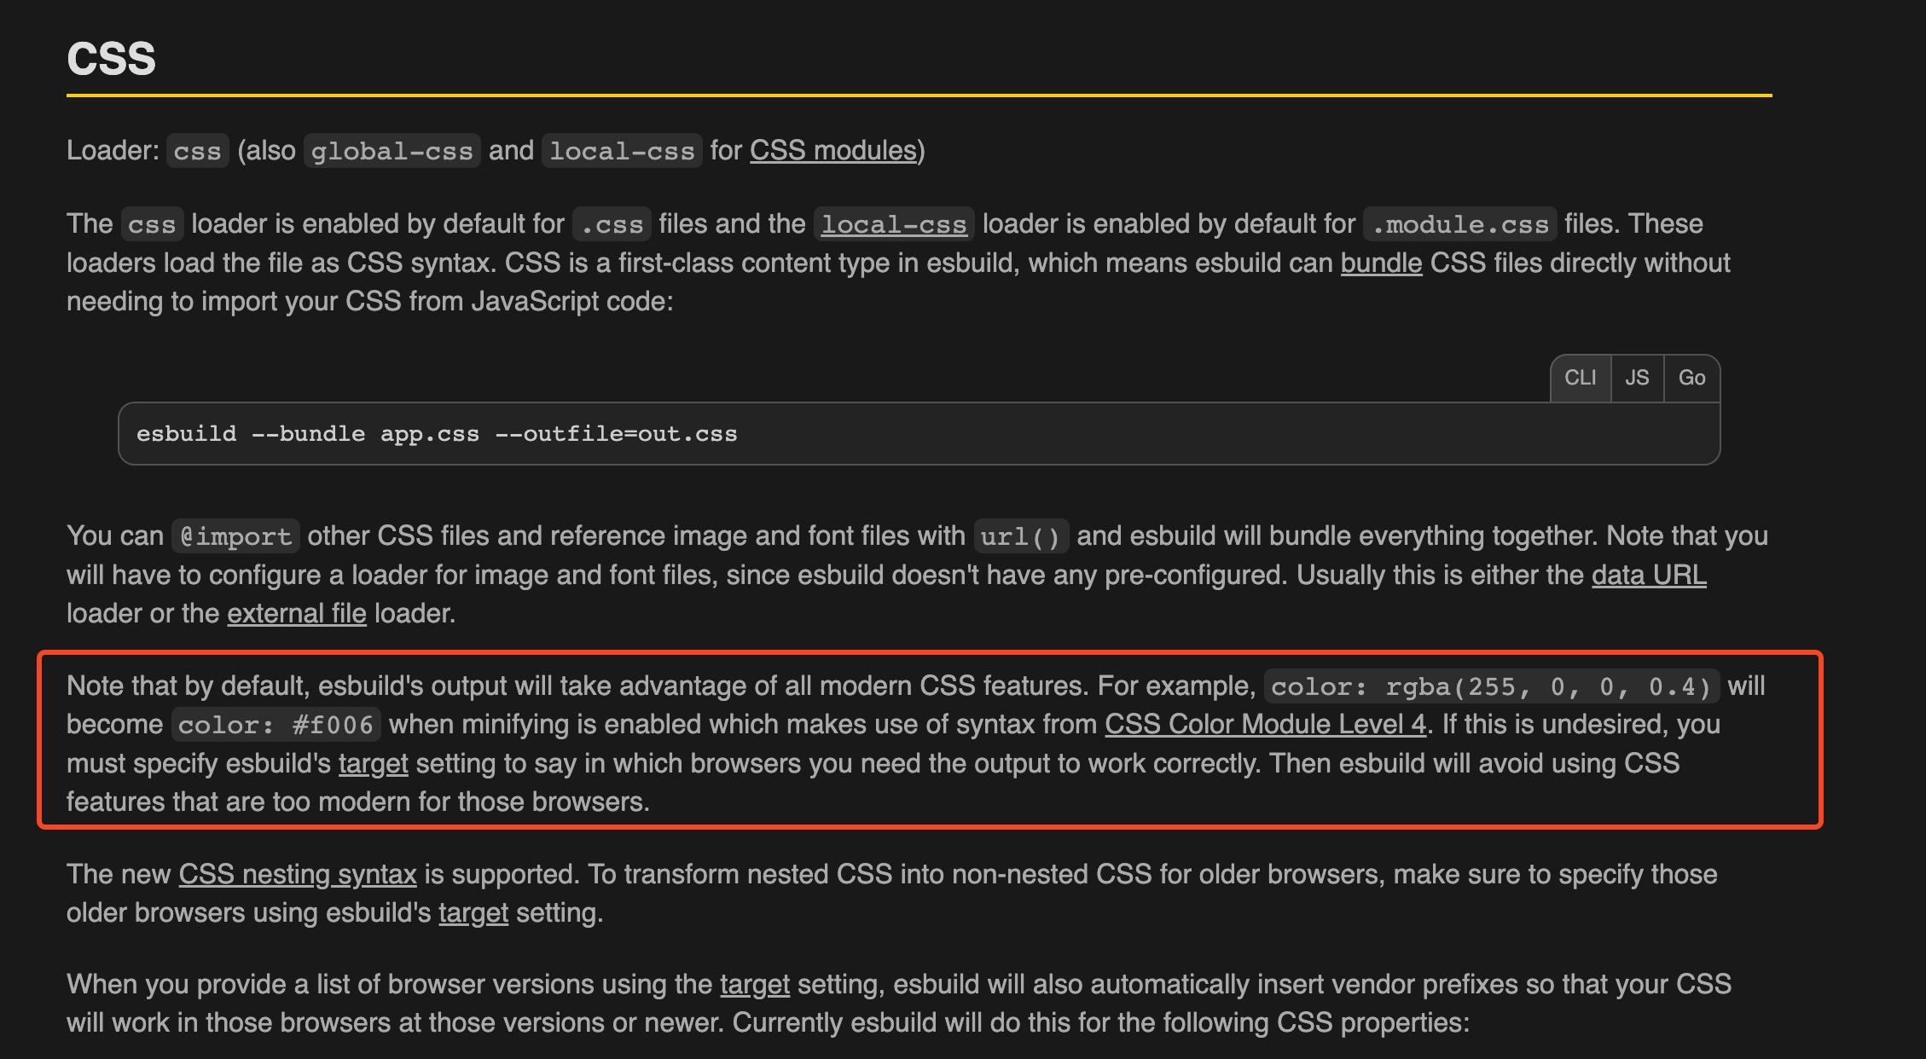The image size is (1926, 1059).
Task: Click the @import inline code snippet
Action: 235,536
